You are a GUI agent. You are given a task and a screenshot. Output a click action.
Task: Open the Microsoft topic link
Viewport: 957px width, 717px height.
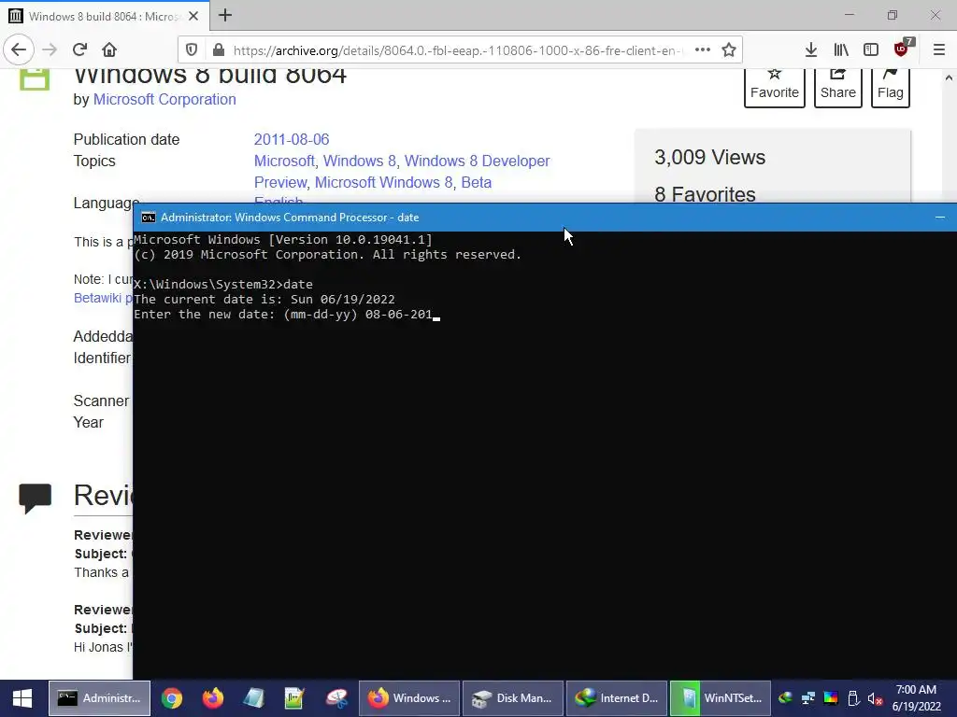pos(284,161)
